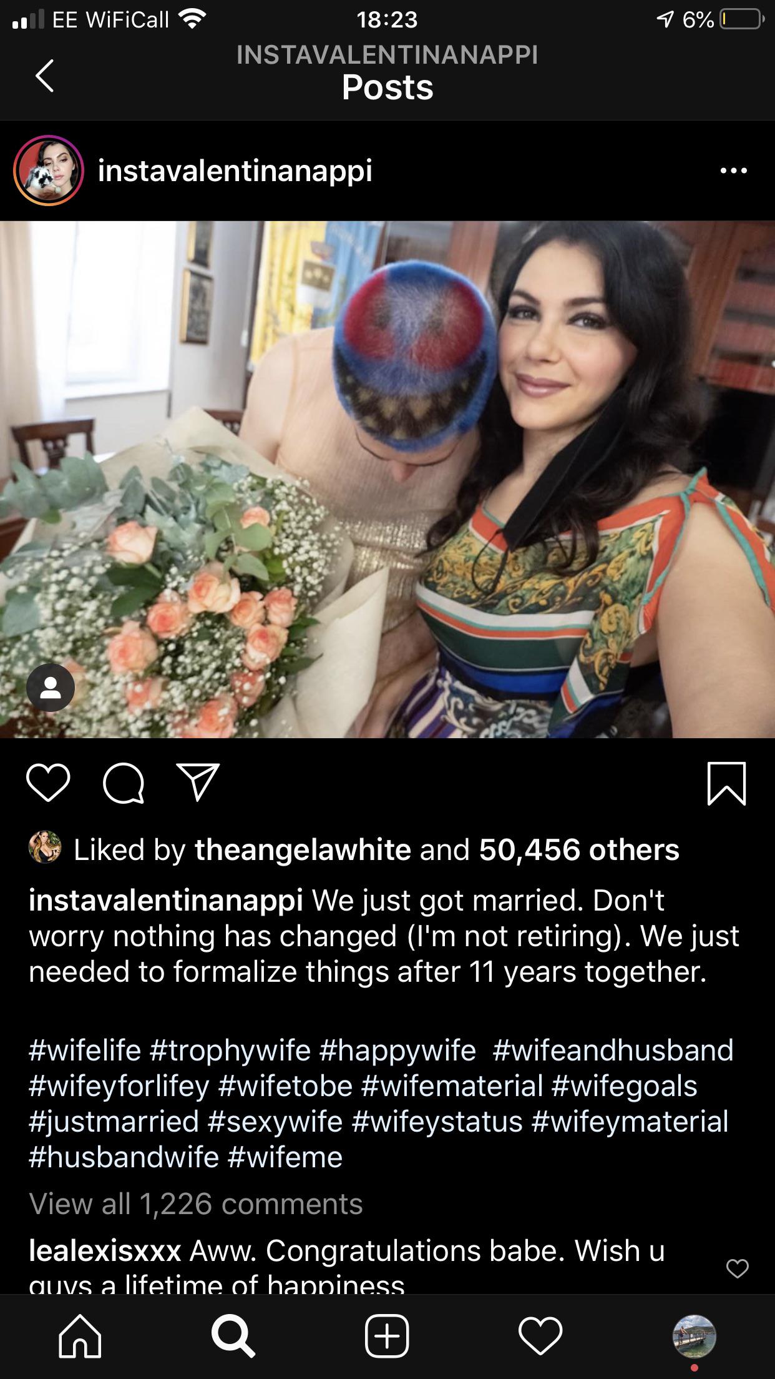Save the post with the bookmark icon
The width and height of the screenshot is (775, 1379).
pos(727,783)
